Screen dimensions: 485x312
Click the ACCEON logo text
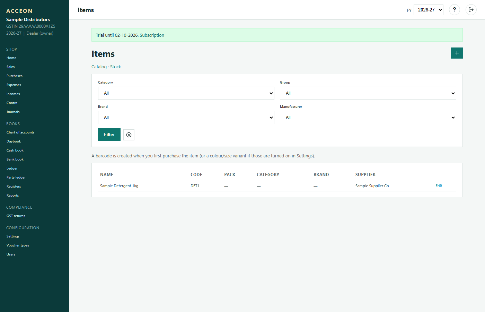pos(19,11)
